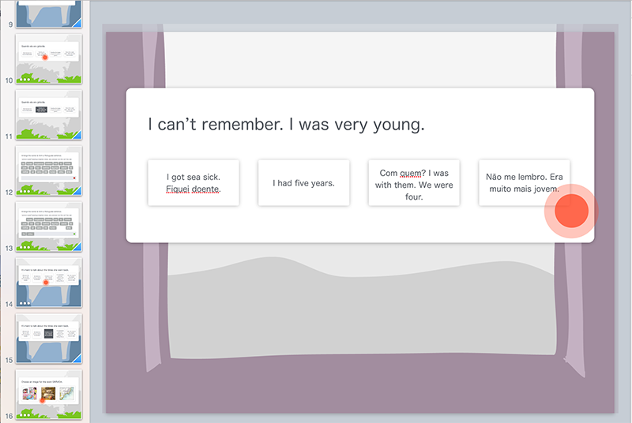Click blue corner marker on slide 11 thumbnail
Screen dimensions: 632x423
click(77, 135)
